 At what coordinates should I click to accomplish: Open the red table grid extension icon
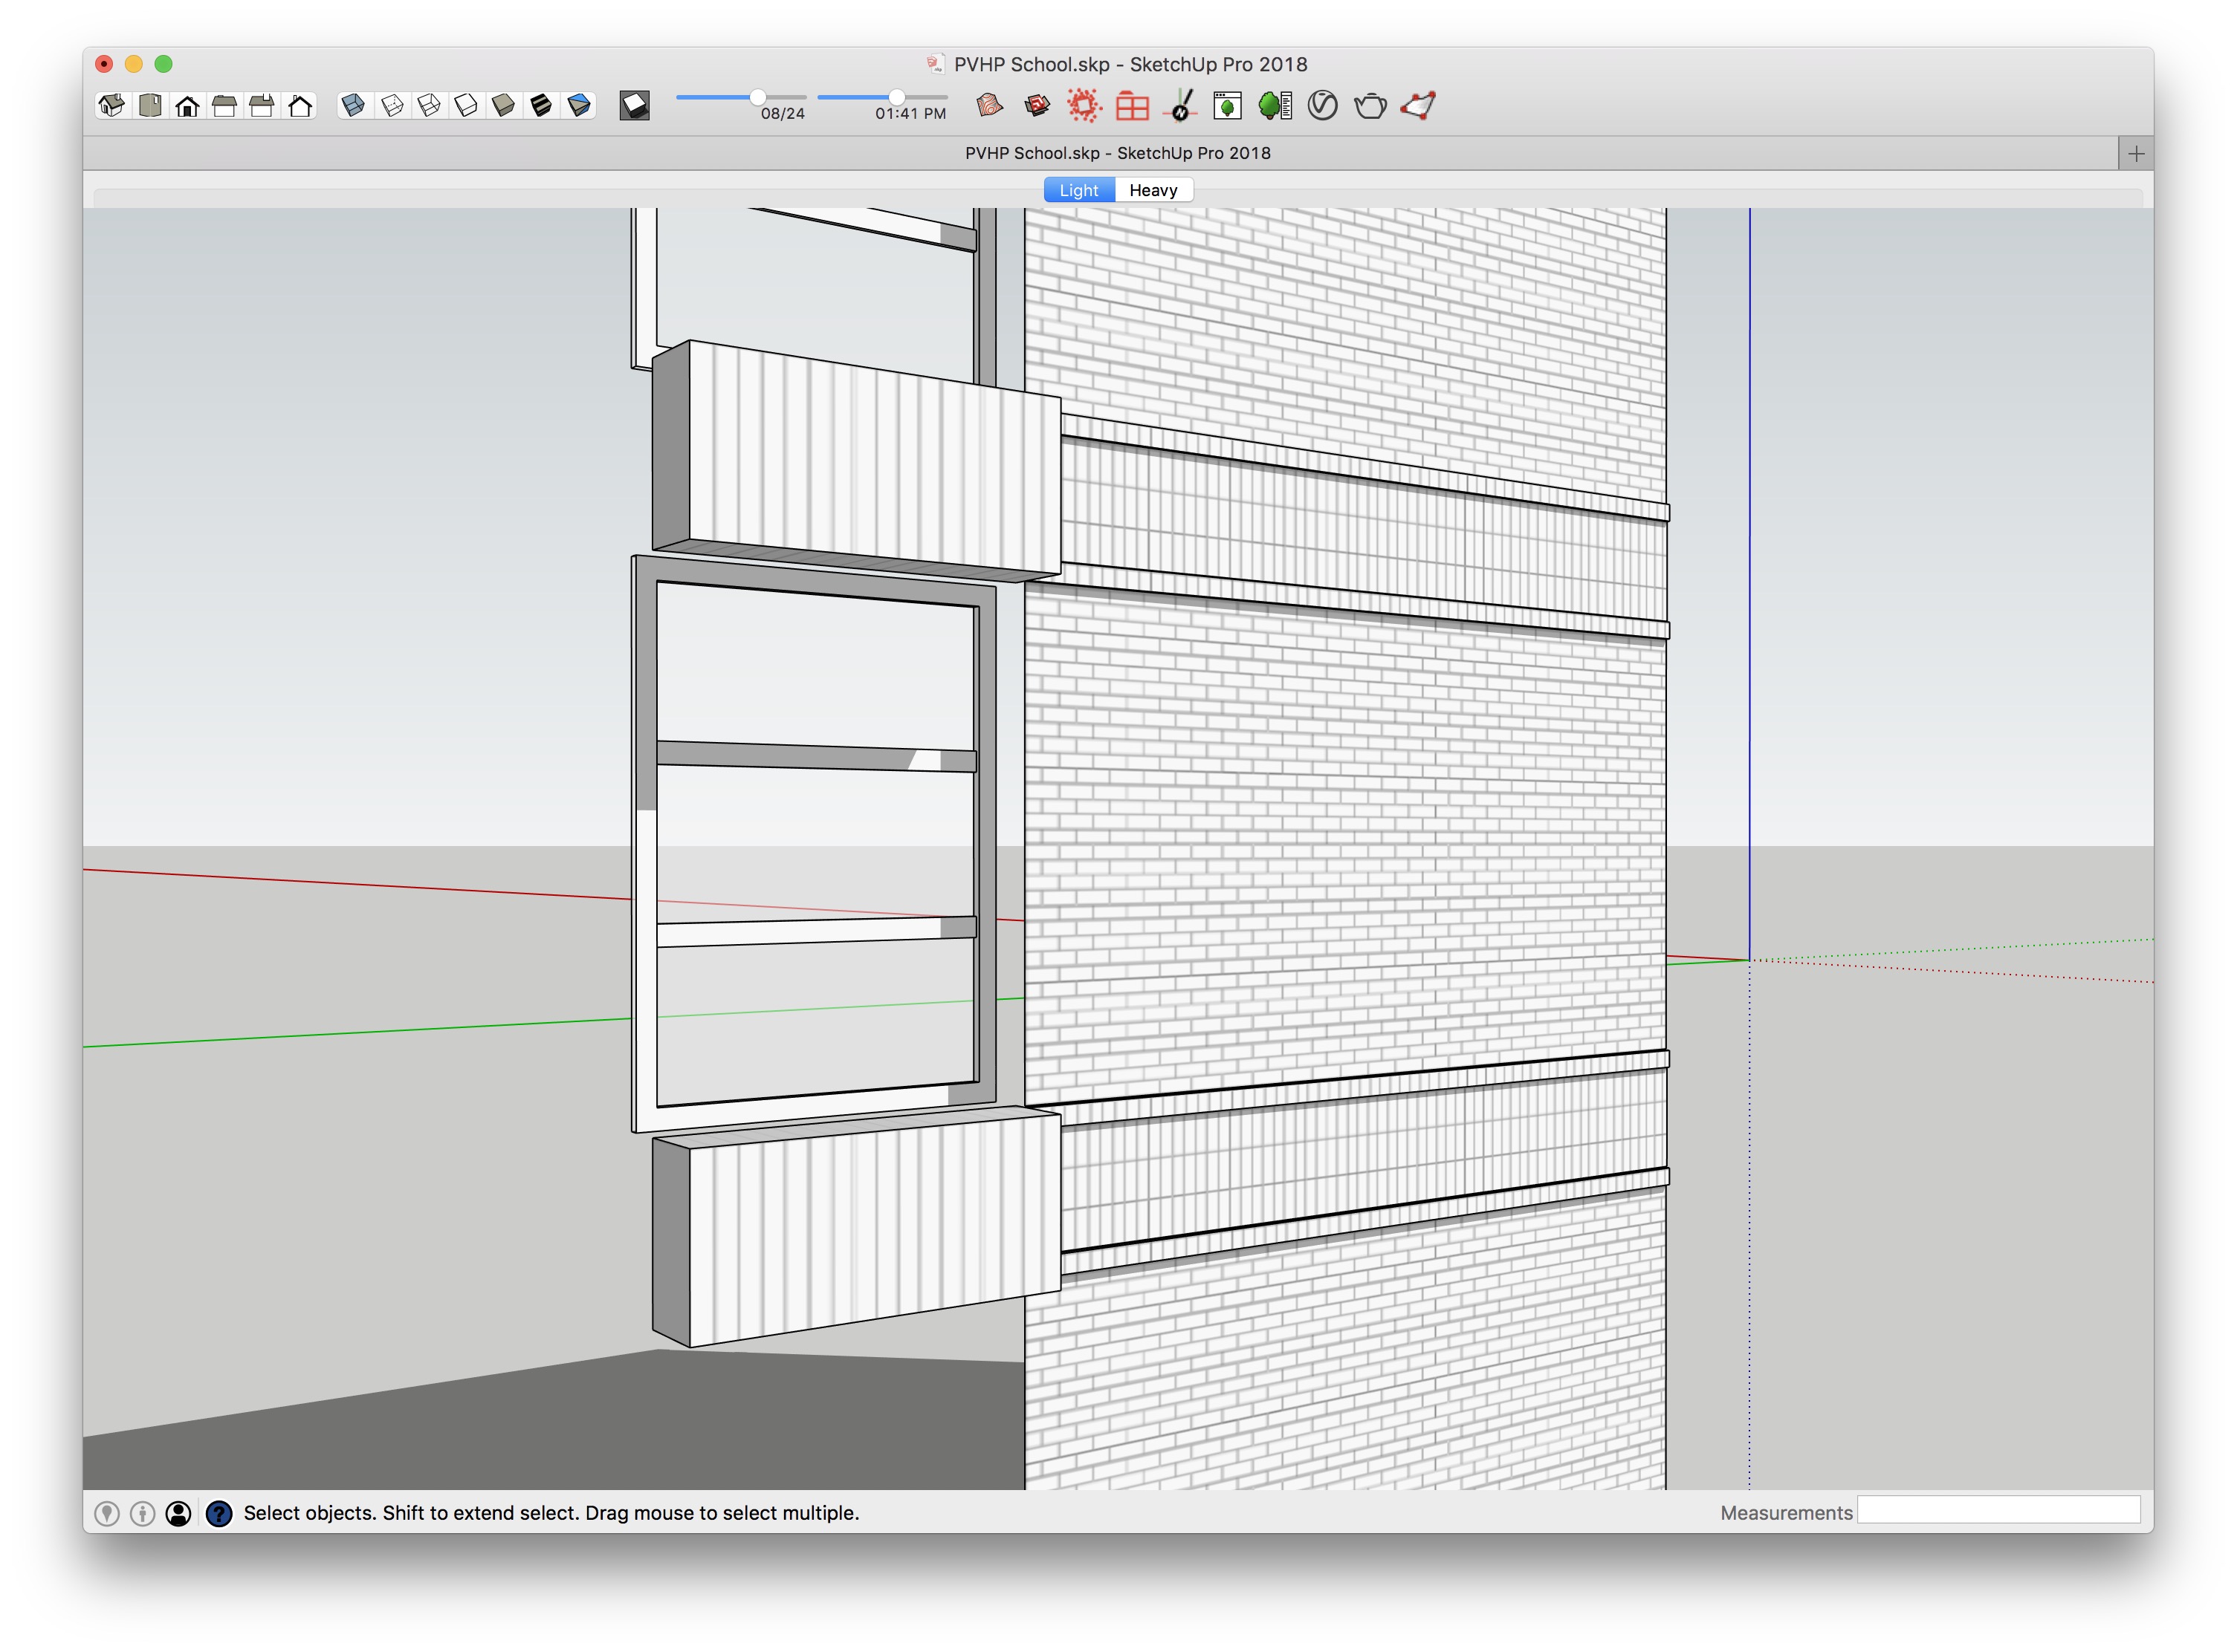pos(1131,106)
